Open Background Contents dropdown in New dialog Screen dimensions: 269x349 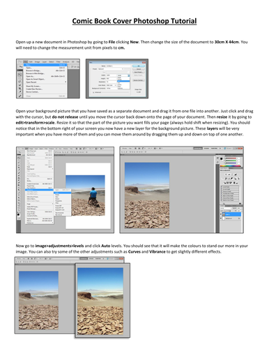coord(112,89)
